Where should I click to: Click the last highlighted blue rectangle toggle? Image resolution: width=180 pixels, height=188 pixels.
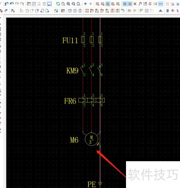tap(160, 4)
